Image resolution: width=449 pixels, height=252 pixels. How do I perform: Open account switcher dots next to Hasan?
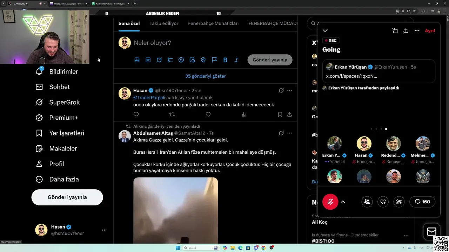[104, 230]
